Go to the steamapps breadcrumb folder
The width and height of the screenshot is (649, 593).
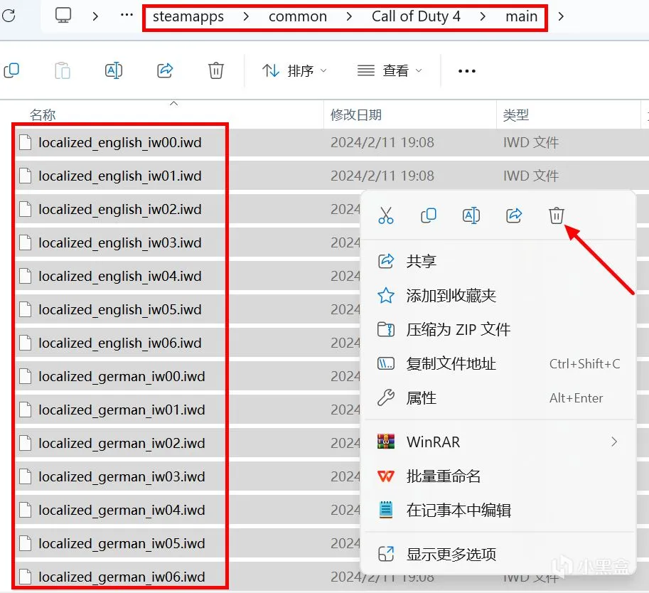[188, 16]
